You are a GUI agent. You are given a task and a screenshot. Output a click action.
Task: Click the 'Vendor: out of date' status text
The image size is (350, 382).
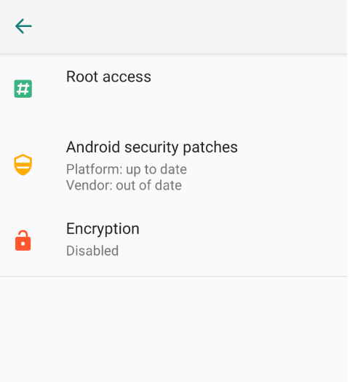coord(124,185)
